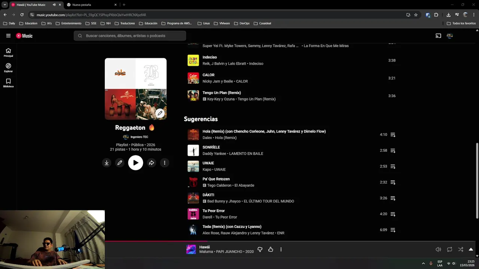
Task: Play the Reggaeton playlist
Action: [x=135, y=163]
